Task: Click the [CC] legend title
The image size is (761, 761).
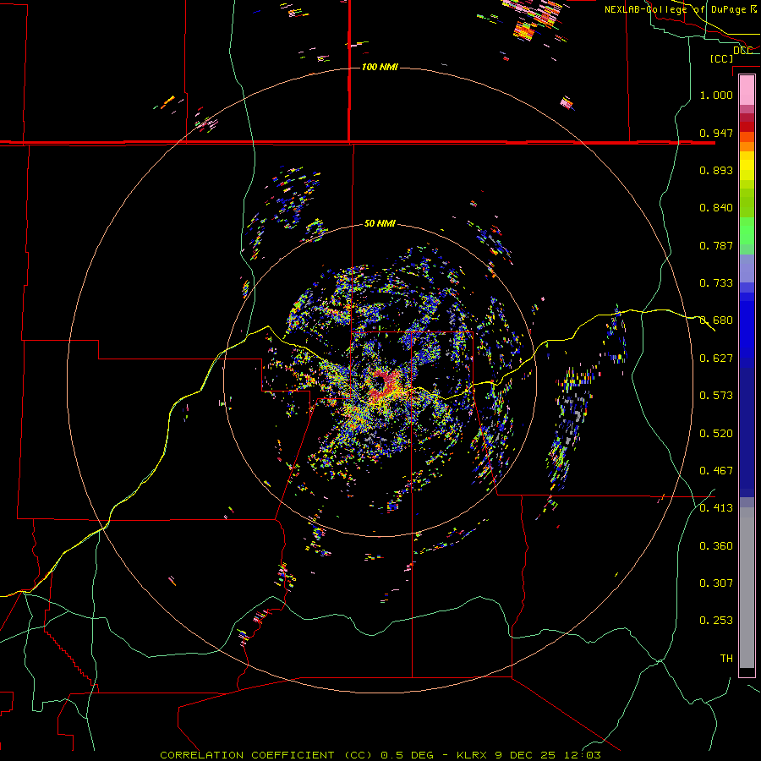Action: pyautogui.click(x=722, y=58)
